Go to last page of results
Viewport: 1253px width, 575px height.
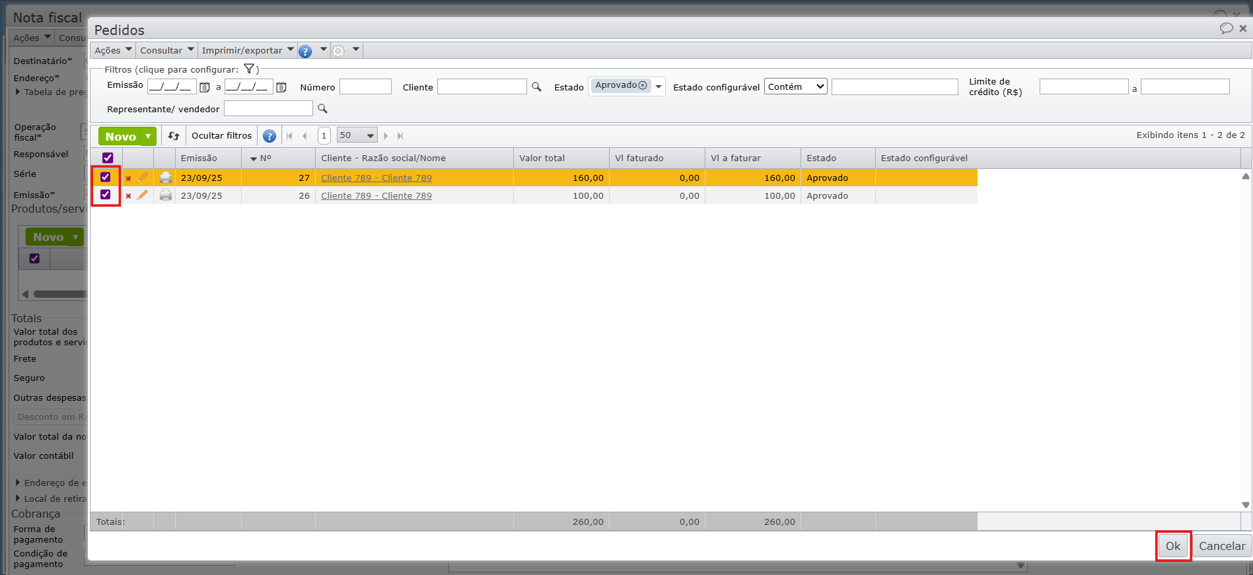click(x=400, y=136)
